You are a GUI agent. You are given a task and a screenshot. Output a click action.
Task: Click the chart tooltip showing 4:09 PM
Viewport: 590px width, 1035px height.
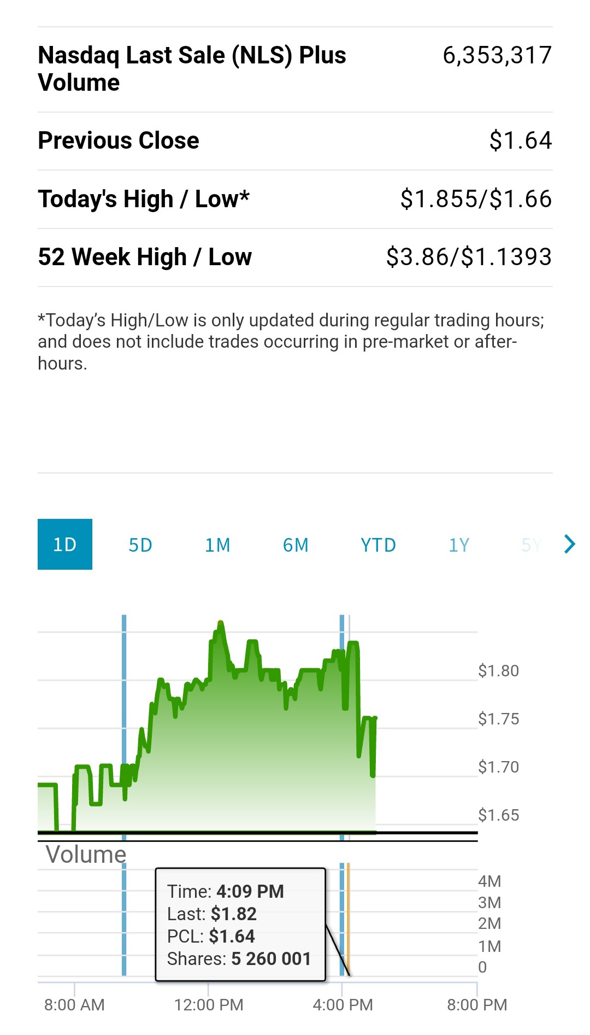click(240, 925)
